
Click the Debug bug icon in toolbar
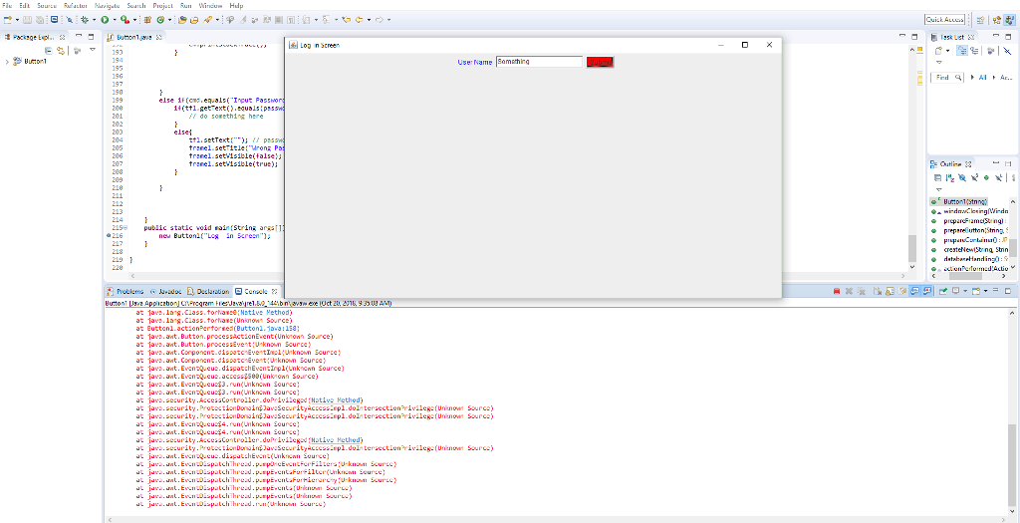tap(85, 20)
